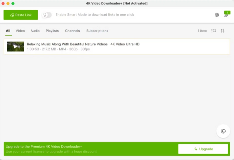Select the Relaxing Music Along With Beautiful Nature title
The width and height of the screenshot is (234, 160).
(x=83, y=44)
